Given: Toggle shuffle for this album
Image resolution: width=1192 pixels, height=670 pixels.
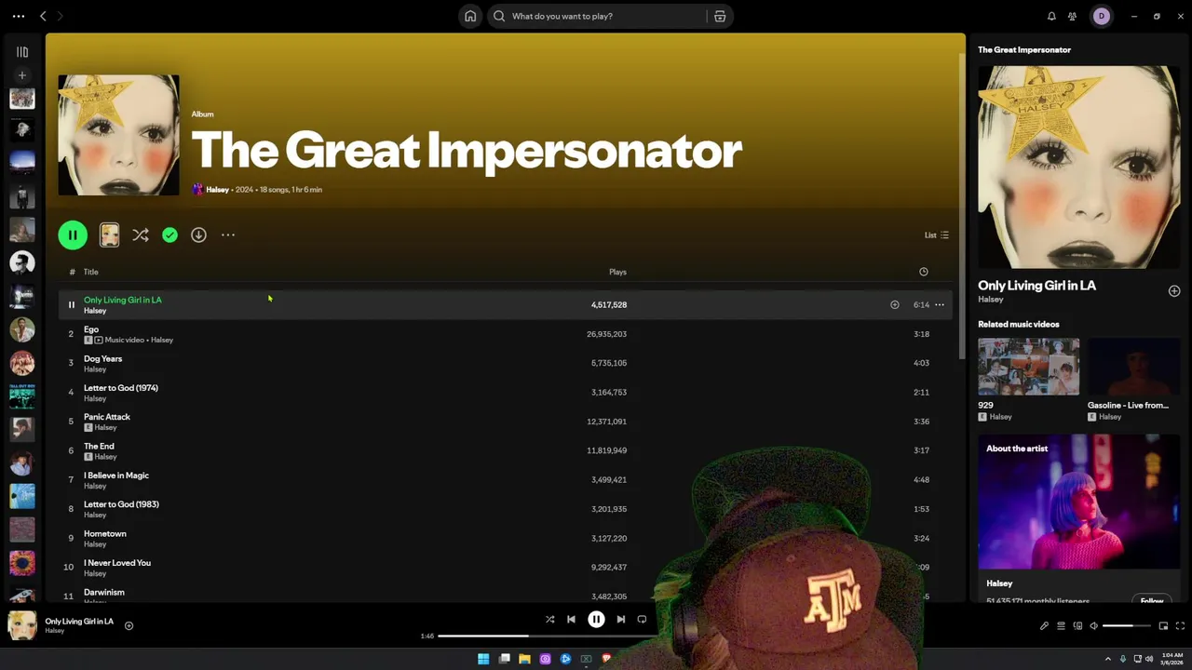Looking at the screenshot, I should pos(141,235).
